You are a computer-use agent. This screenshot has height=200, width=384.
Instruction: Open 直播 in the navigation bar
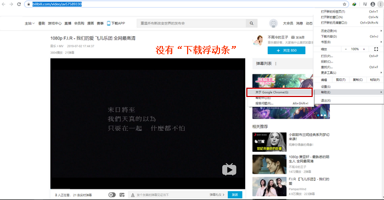click(68, 23)
